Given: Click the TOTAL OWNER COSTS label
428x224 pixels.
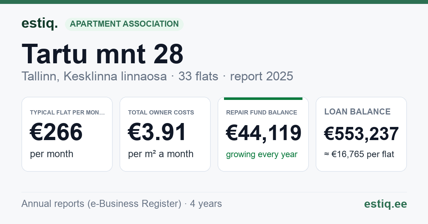Looking at the screenshot, I should click(161, 112).
